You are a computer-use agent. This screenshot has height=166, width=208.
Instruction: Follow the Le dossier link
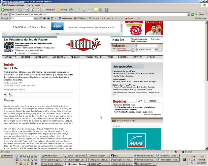(34, 53)
